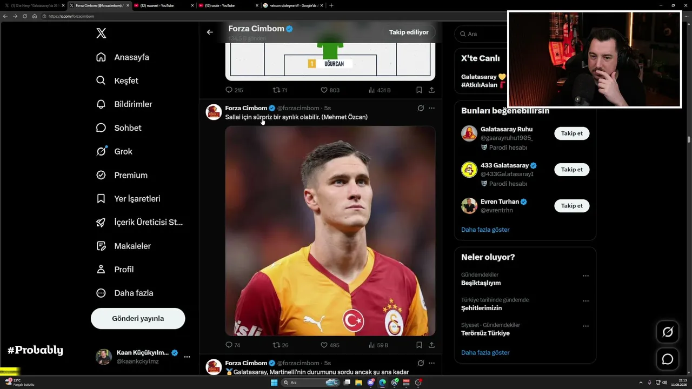
Task: Open Profil page from the sidebar
Action: point(115,269)
